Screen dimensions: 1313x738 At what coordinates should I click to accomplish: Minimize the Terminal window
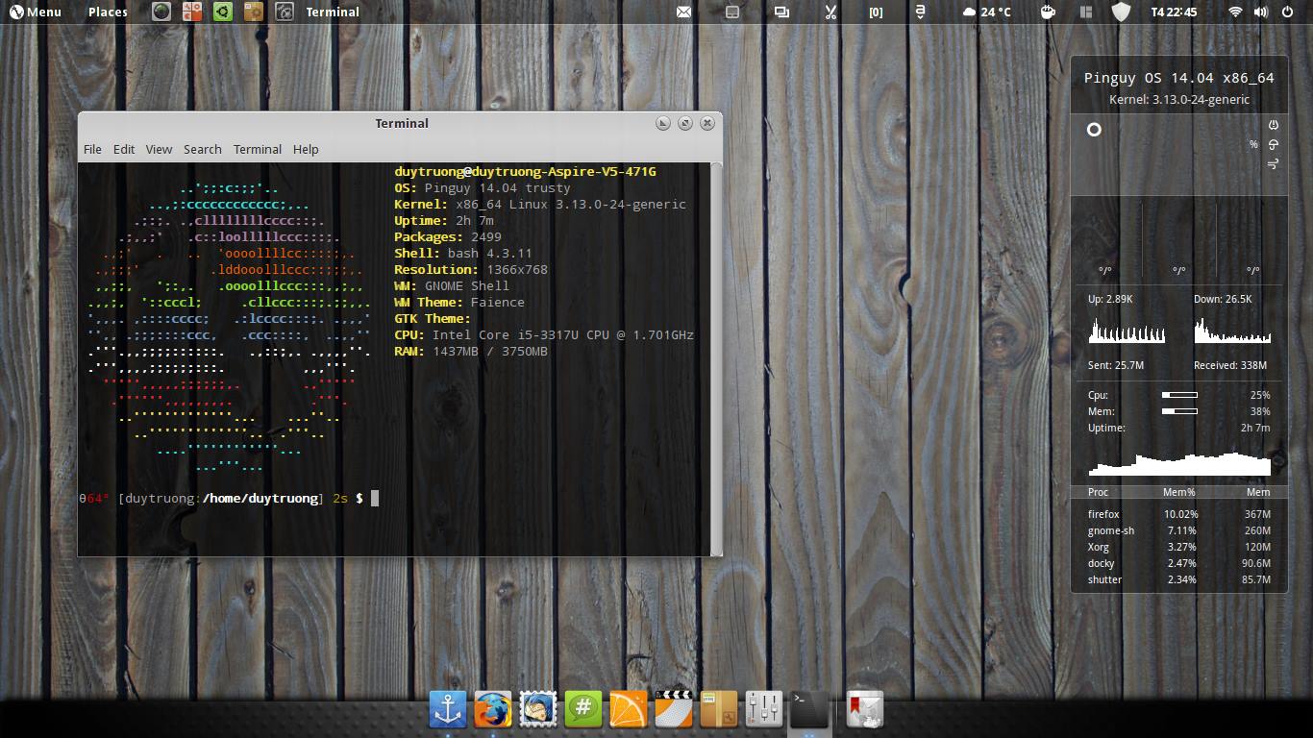(663, 123)
